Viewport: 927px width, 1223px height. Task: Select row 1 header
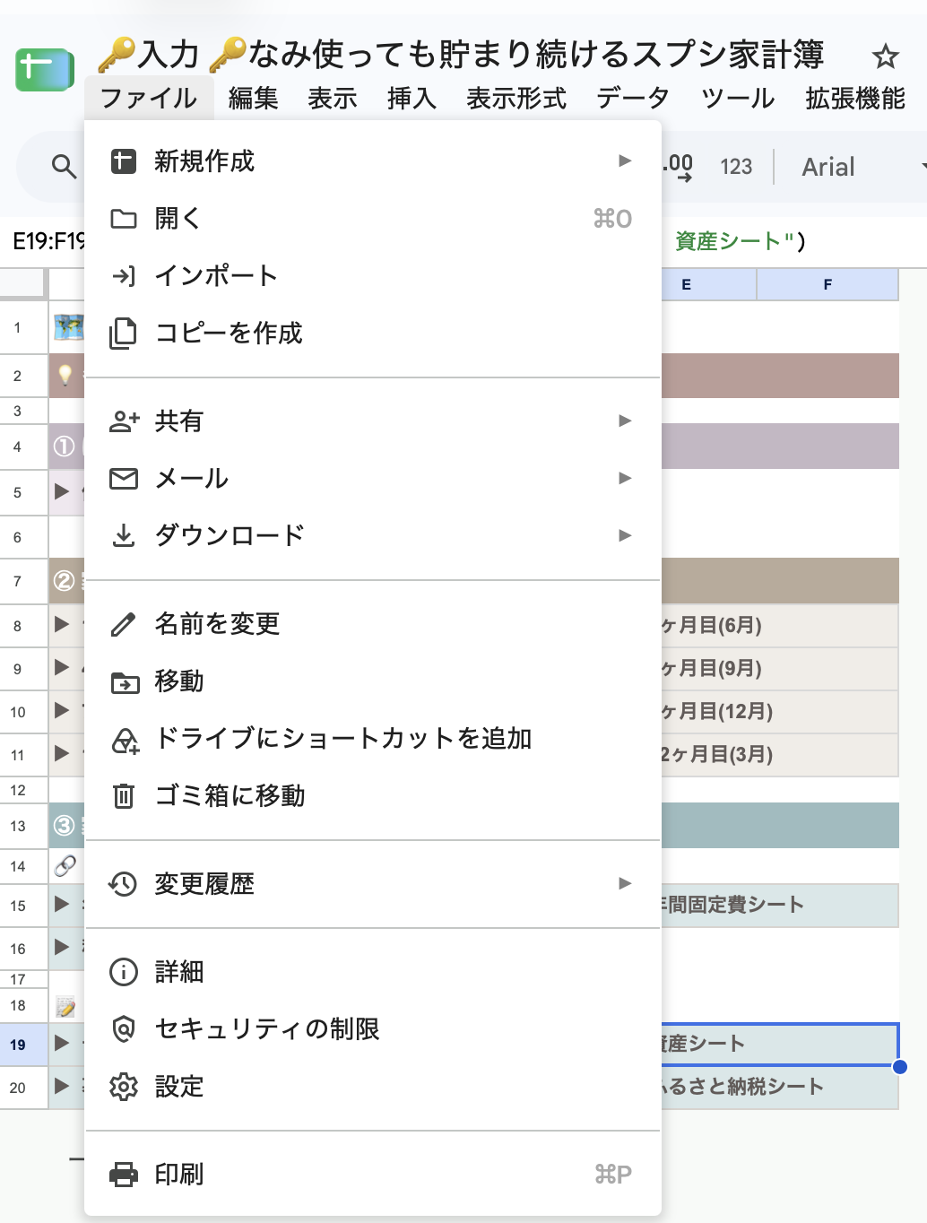(x=23, y=328)
